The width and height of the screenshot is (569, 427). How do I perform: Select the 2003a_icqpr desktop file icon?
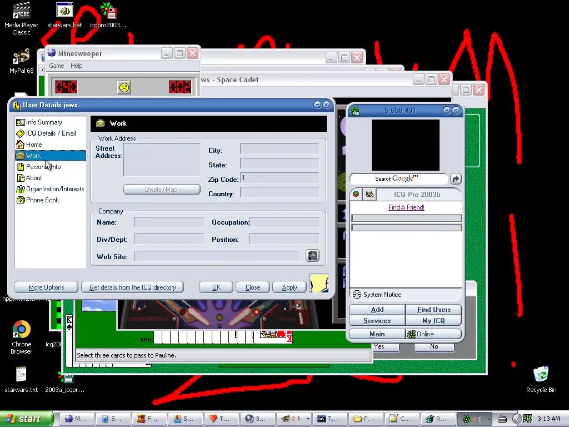[x=64, y=381]
